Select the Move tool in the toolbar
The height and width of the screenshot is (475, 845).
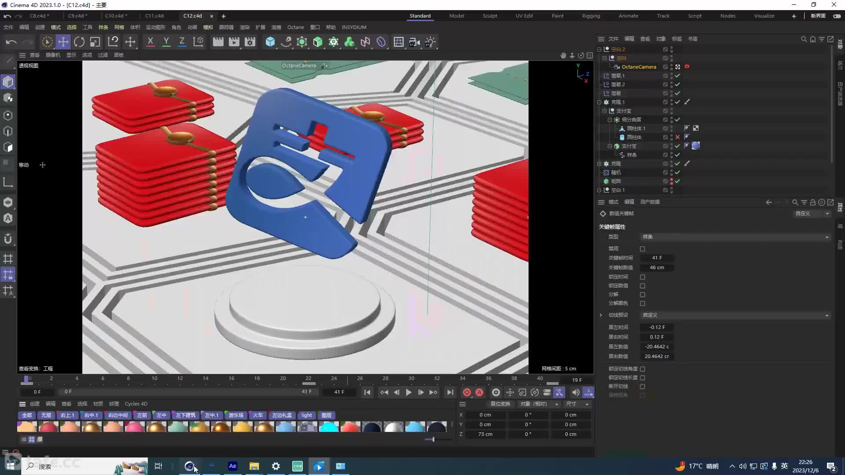click(63, 42)
